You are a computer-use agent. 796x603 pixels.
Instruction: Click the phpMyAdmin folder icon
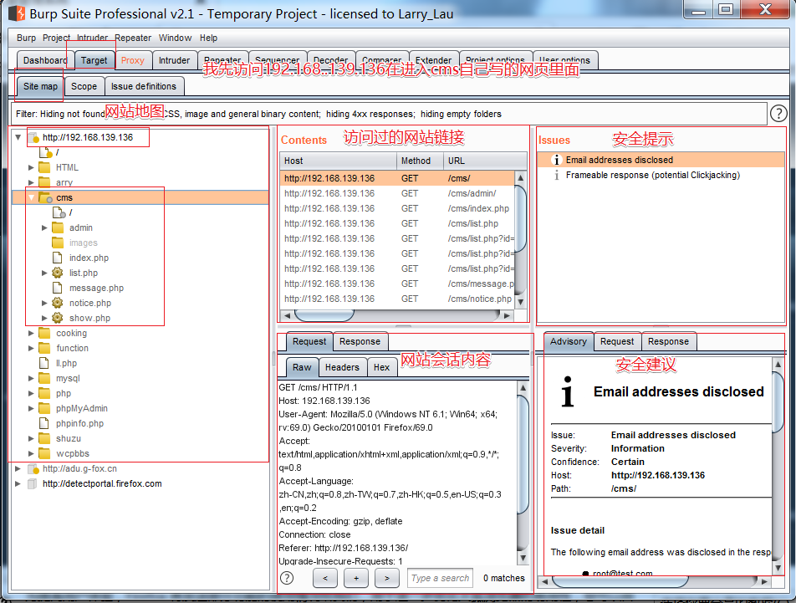(44, 408)
